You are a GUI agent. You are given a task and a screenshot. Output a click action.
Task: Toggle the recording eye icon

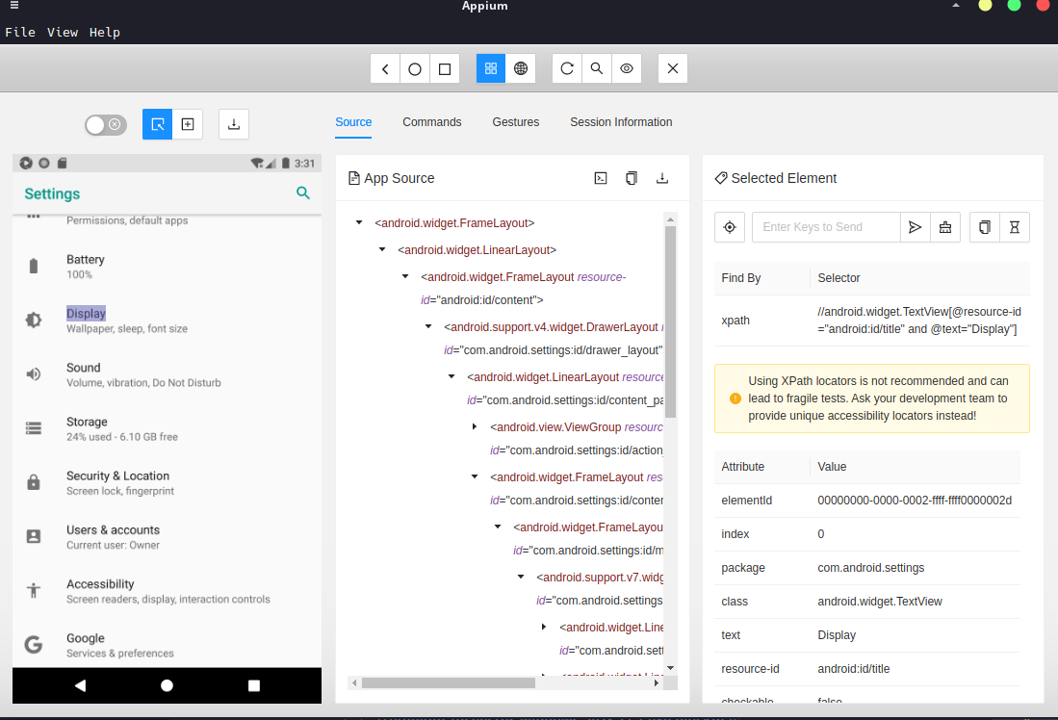point(627,68)
